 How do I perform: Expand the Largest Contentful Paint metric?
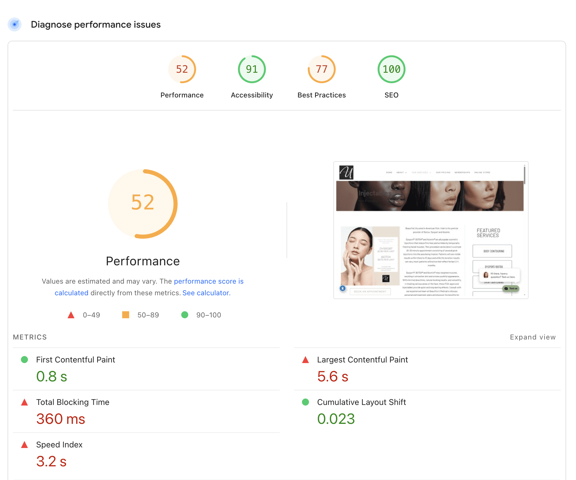362,360
